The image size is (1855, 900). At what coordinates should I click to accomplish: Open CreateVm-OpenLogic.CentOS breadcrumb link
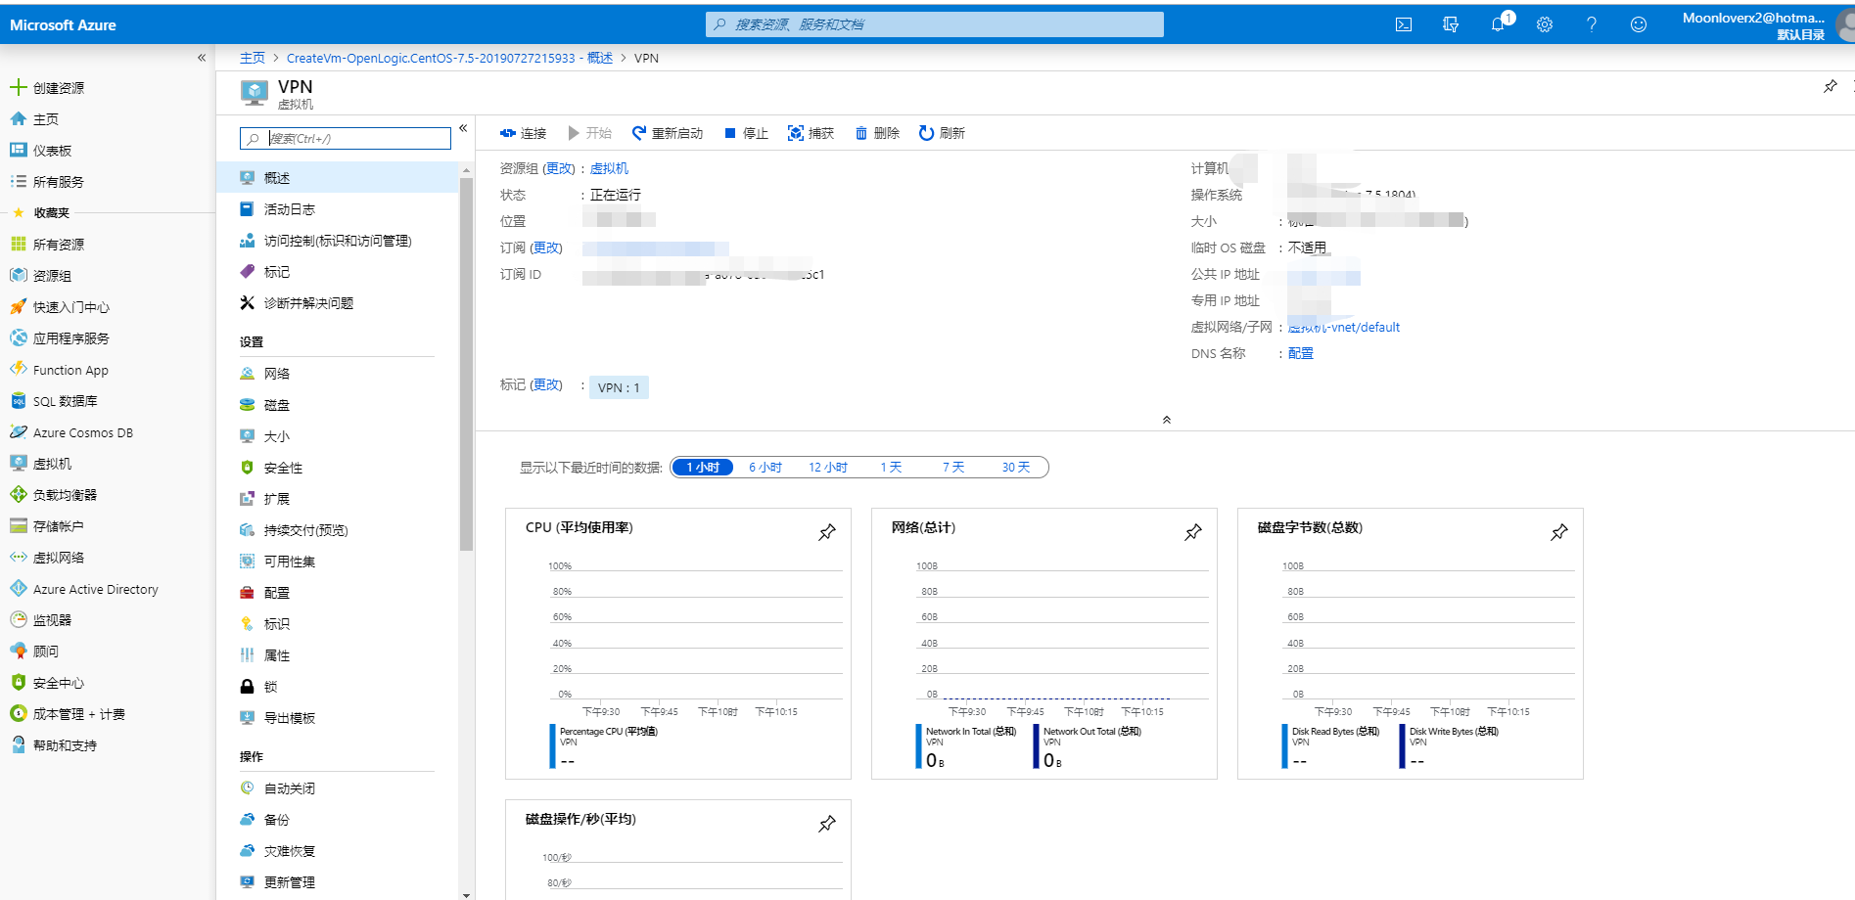(449, 58)
